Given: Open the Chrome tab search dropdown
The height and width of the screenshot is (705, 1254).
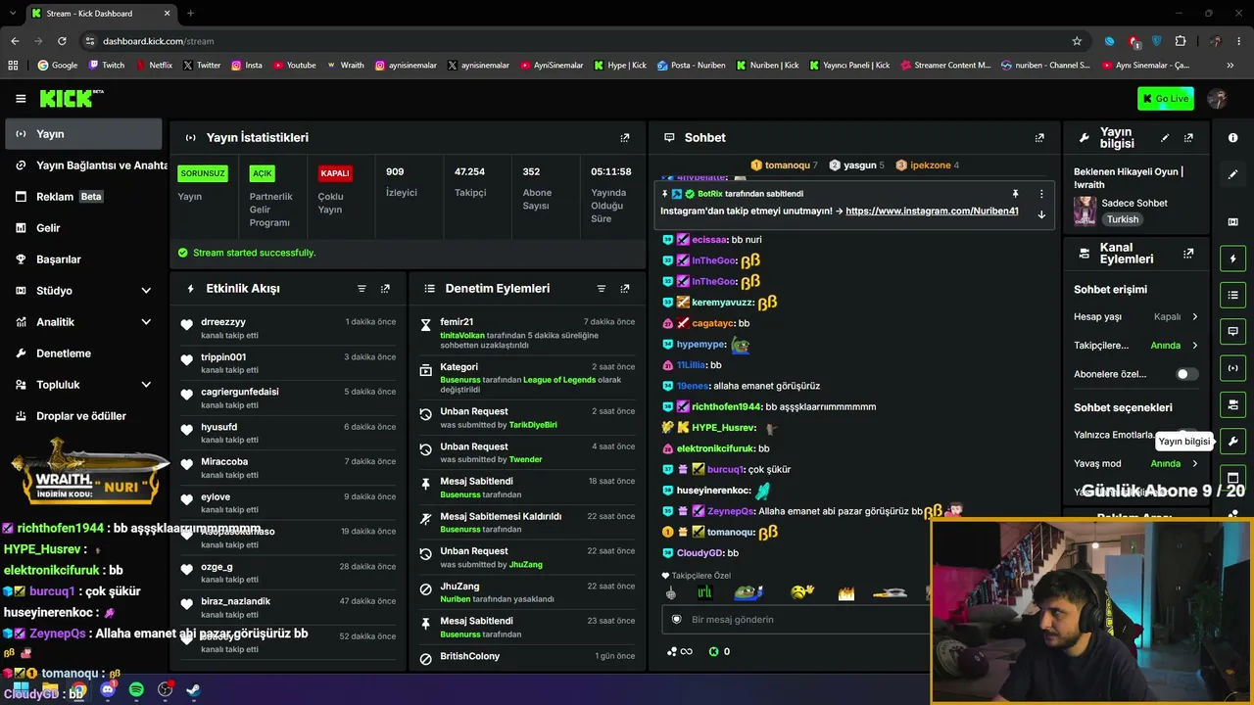Looking at the screenshot, I should point(13,14).
